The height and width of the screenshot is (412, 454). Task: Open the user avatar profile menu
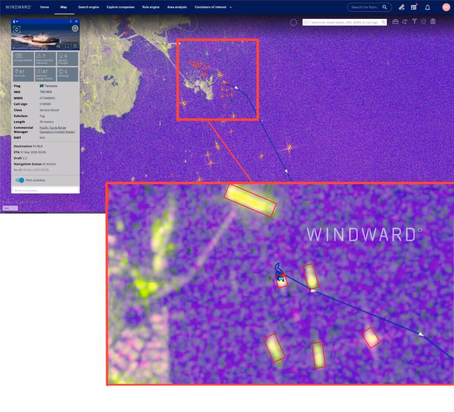point(446,7)
